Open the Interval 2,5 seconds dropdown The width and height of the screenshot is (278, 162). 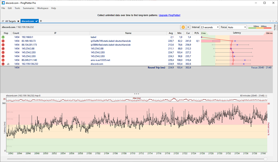[x=210, y=27]
